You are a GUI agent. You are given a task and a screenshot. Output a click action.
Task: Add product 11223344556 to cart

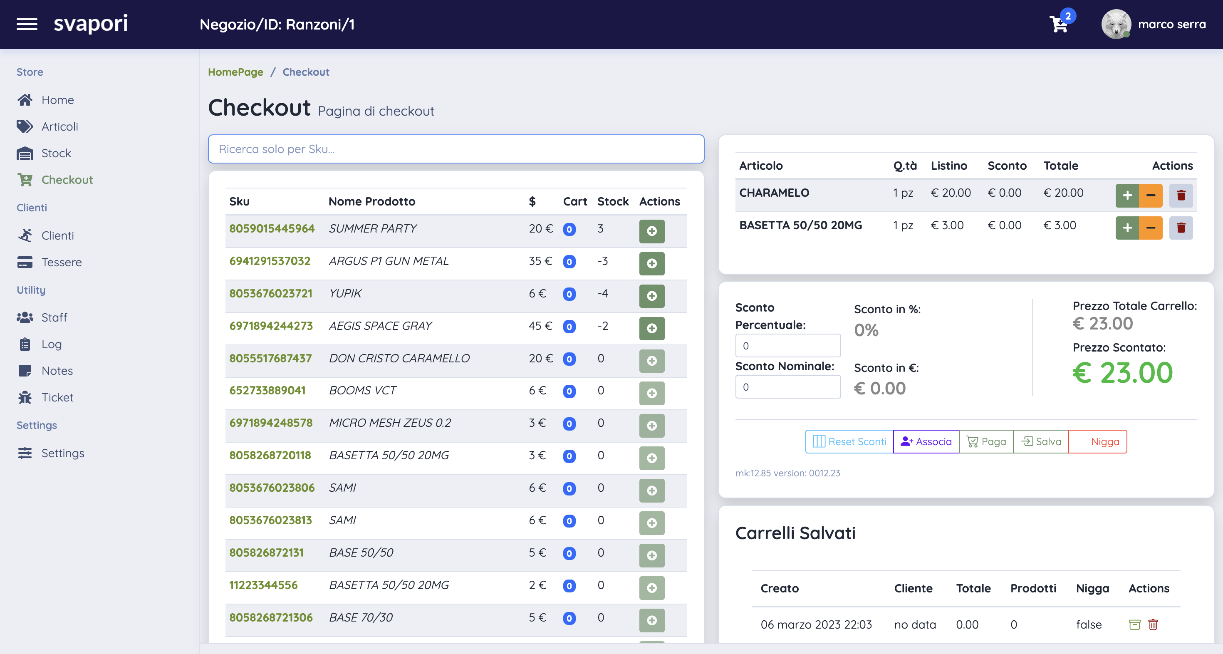pos(651,588)
